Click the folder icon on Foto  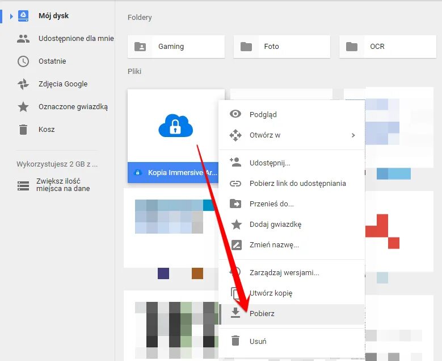pyautogui.click(x=246, y=47)
